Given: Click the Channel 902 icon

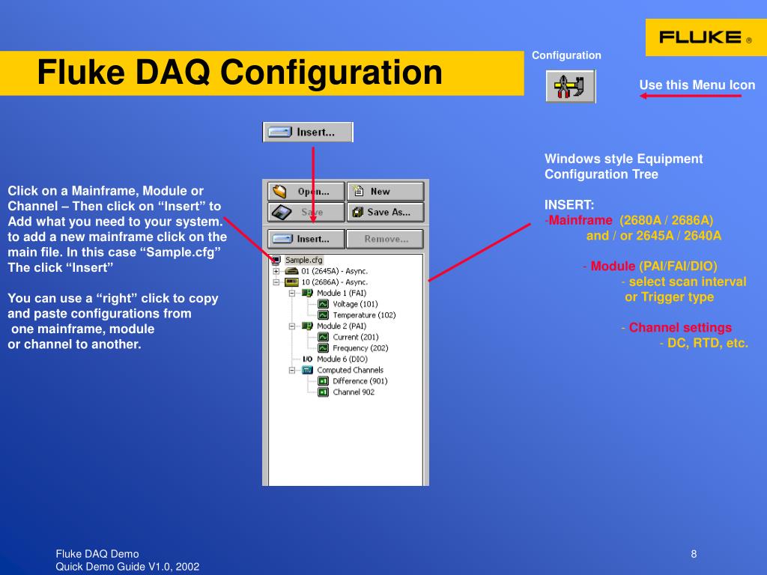Looking at the screenshot, I should click(x=324, y=392).
